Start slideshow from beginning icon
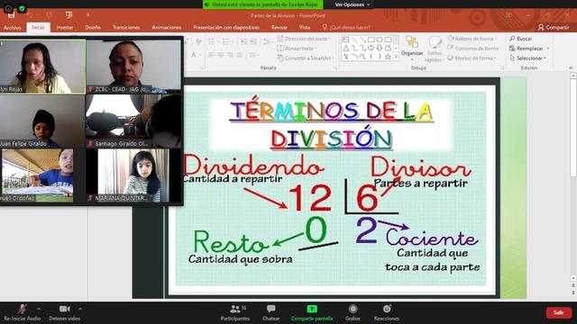This screenshot has width=577, height=324. point(69,14)
